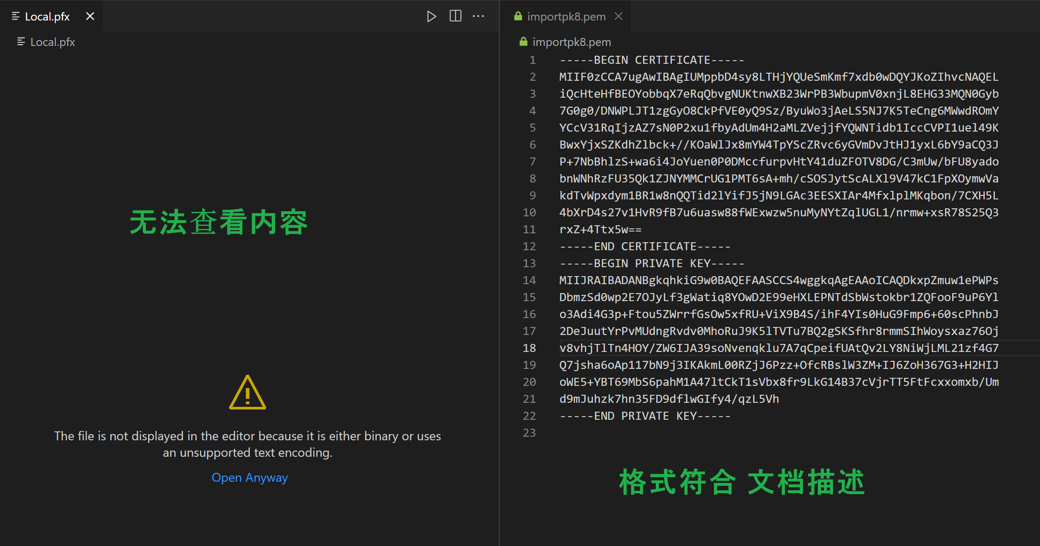
Task: Click the file icon on Local.pfx tab
Action: (16, 17)
